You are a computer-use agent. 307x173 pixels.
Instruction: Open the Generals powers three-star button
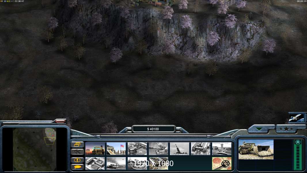pyautogui.click(x=286, y=129)
